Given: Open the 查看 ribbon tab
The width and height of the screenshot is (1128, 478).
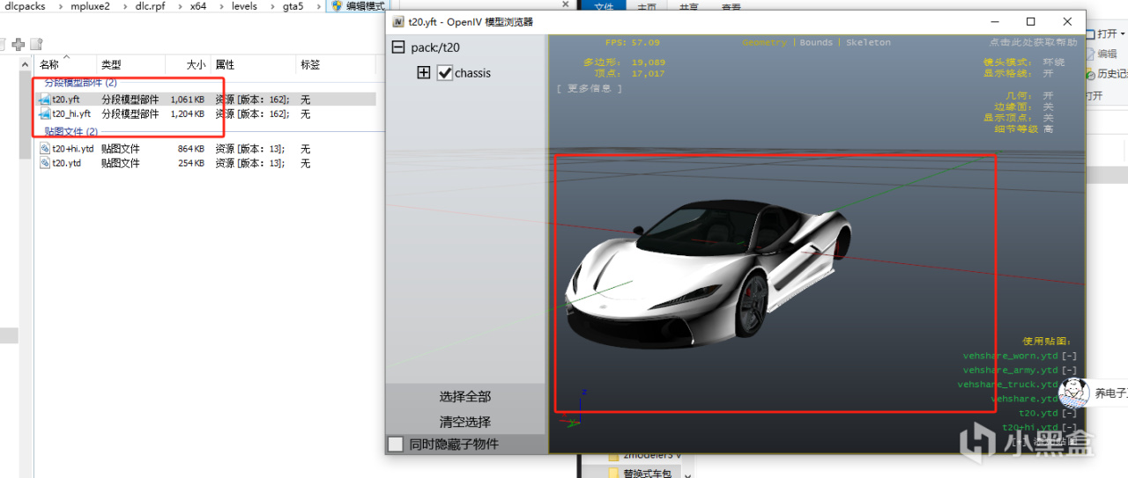Looking at the screenshot, I should [731, 6].
